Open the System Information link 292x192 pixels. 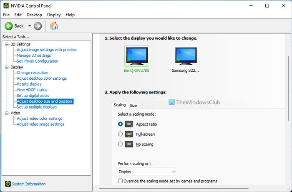click(29, 184)
